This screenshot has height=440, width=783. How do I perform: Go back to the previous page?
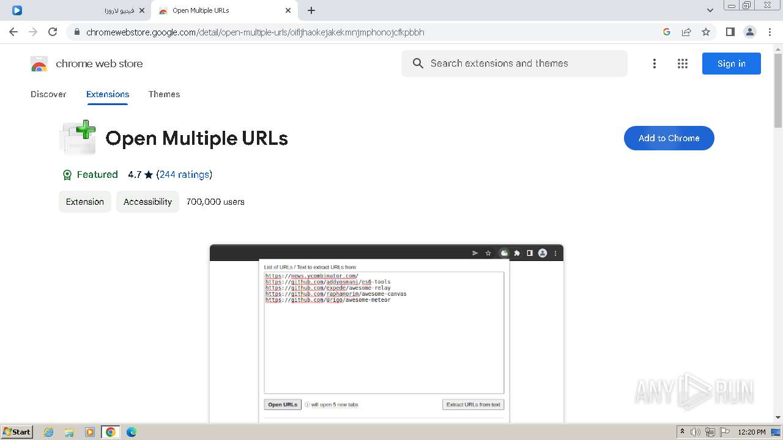click(13, 32)
